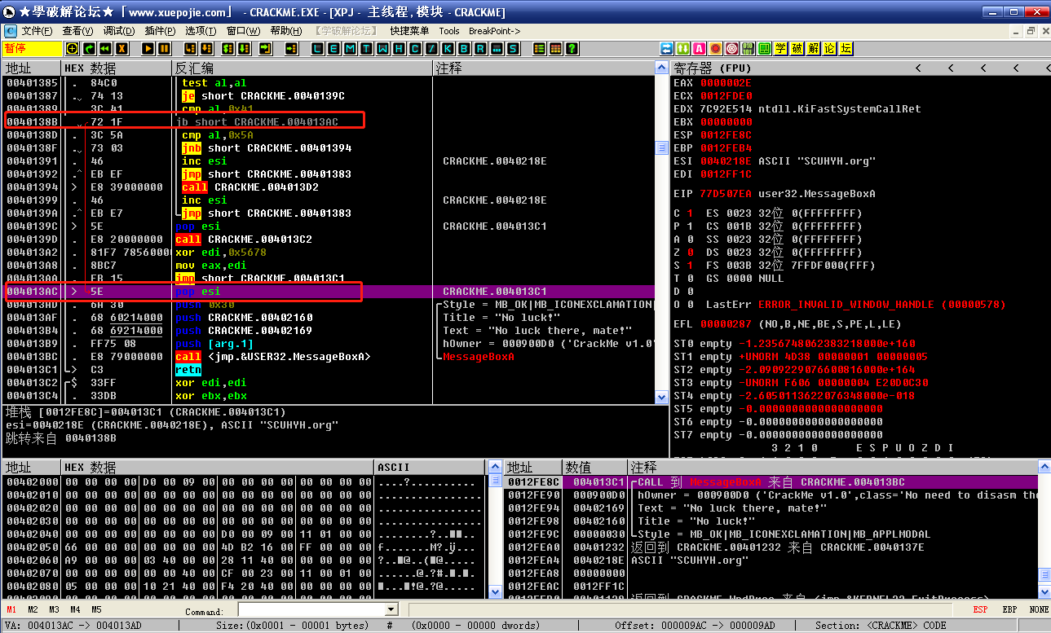Open Memory map with M icon
The image size is (1051, 633).
[x=349, y=49]
